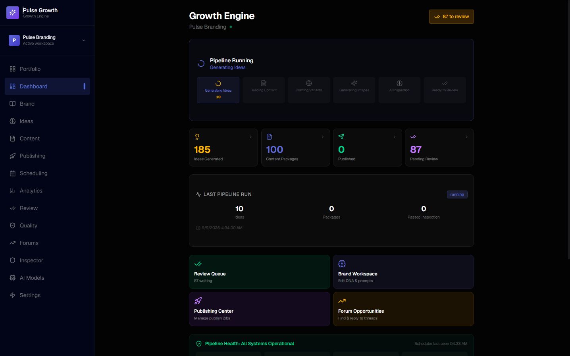Go to the Brand section
This screenshot has height=356, width=570.
[47, 104]
